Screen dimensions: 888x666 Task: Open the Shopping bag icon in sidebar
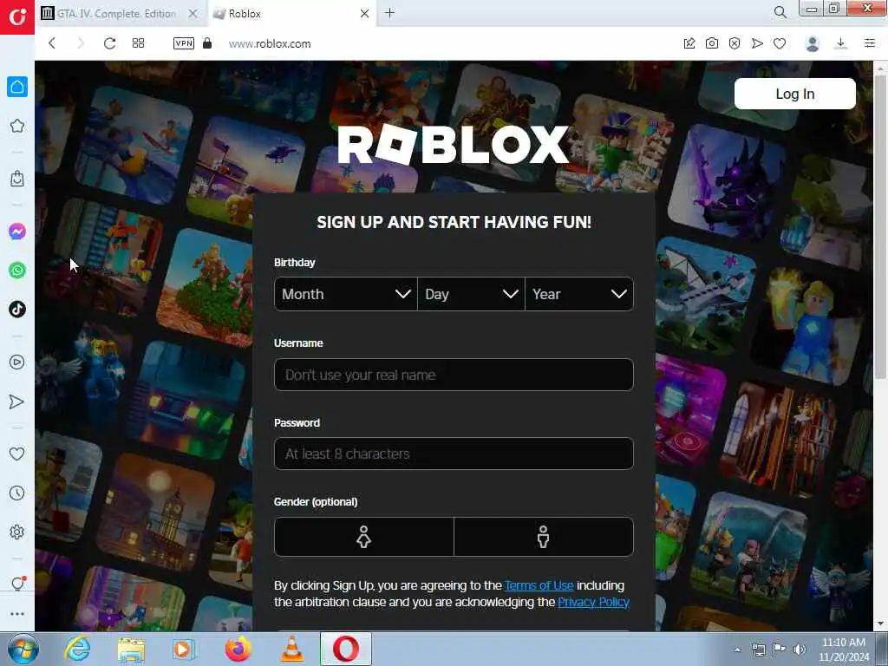[x=17, y=179]
